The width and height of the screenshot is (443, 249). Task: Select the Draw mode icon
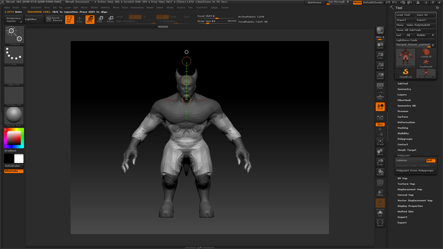(79, 19)
